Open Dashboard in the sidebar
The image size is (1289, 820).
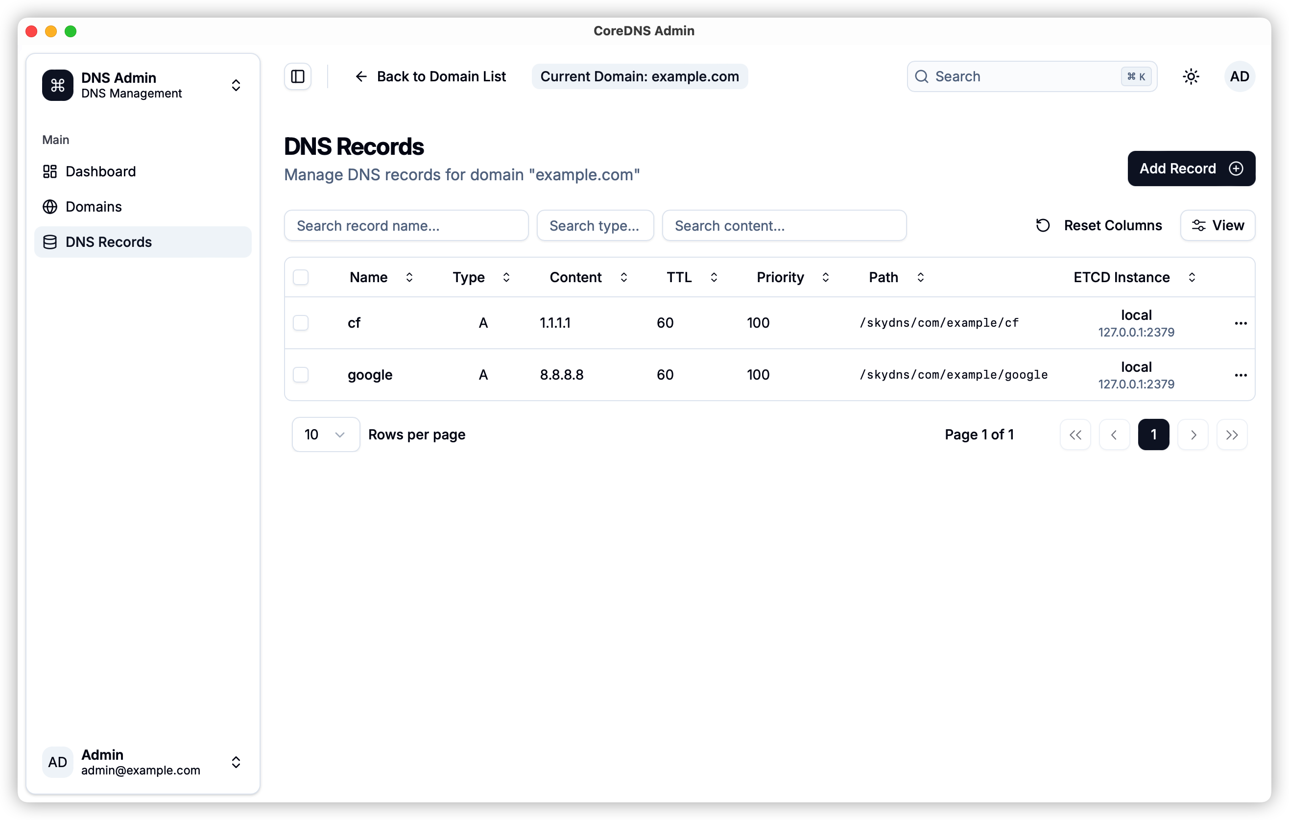100,171
